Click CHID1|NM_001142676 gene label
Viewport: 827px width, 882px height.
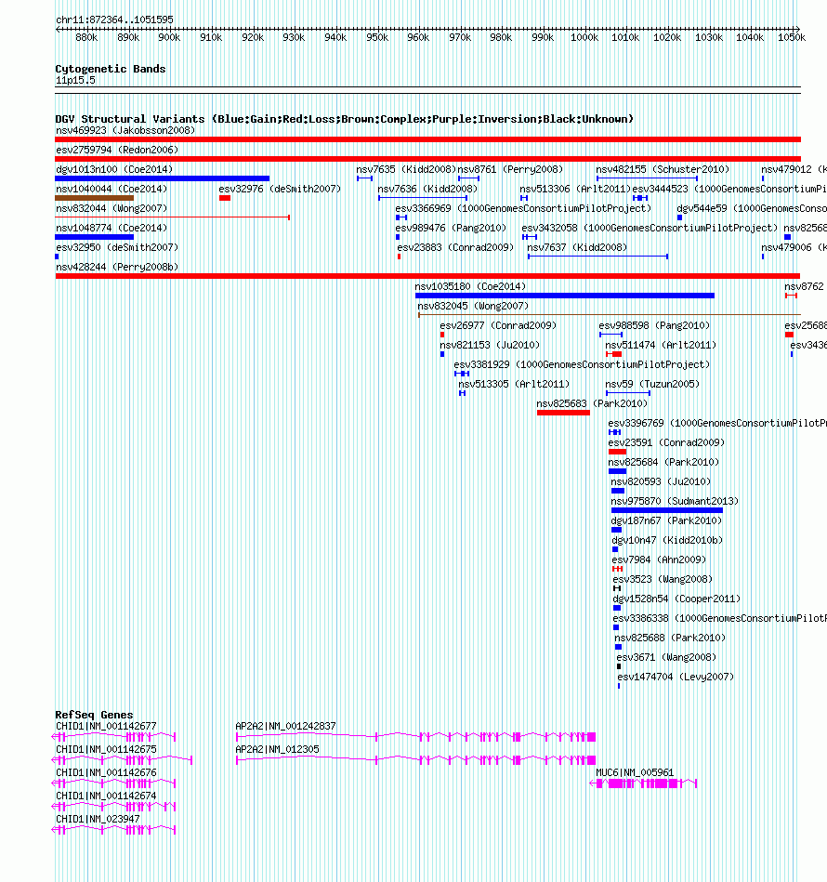point(106,773)
